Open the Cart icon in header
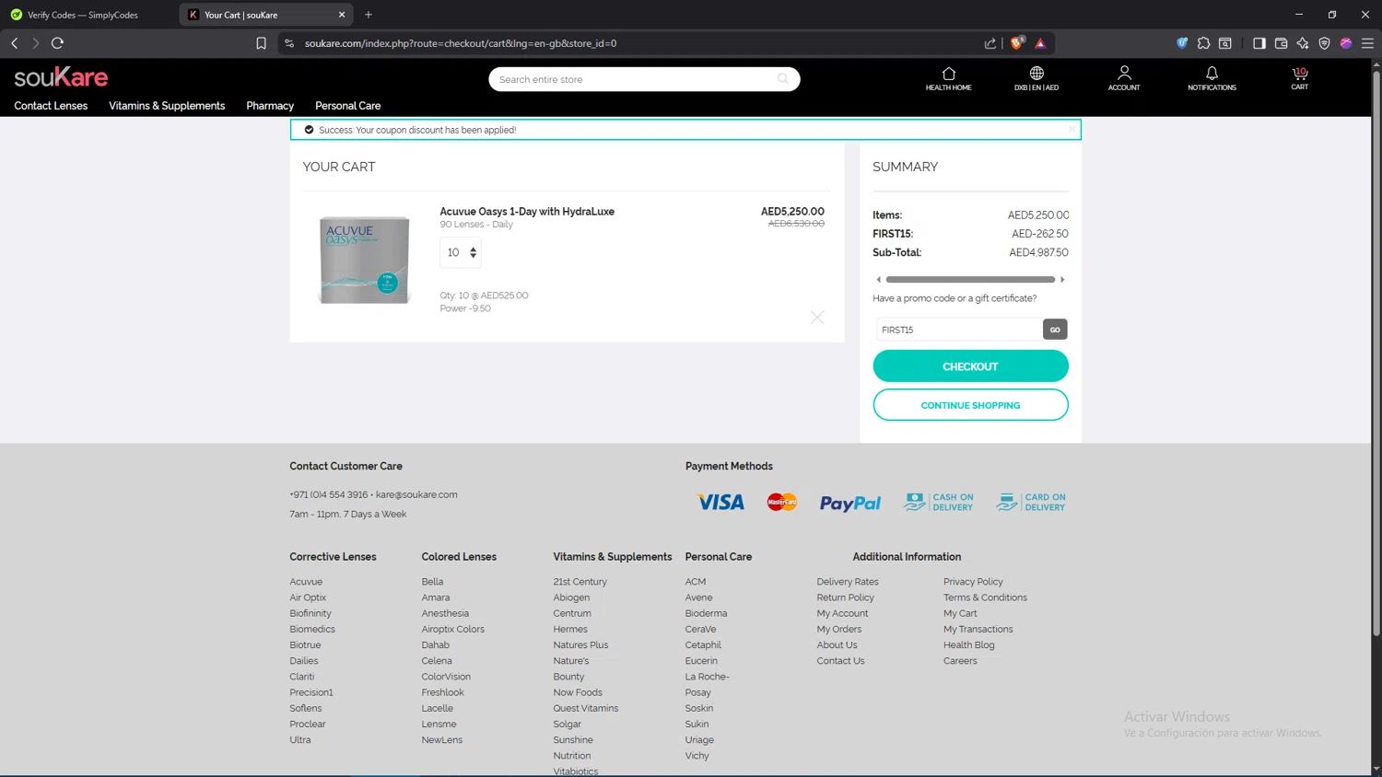 tap(1299, 78)
